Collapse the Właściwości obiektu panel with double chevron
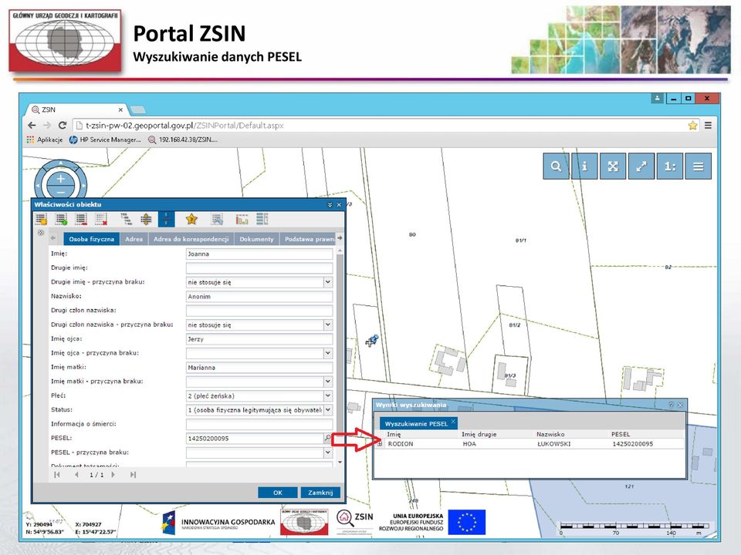This screenshot has height=555, width=741. coord(330,205)
